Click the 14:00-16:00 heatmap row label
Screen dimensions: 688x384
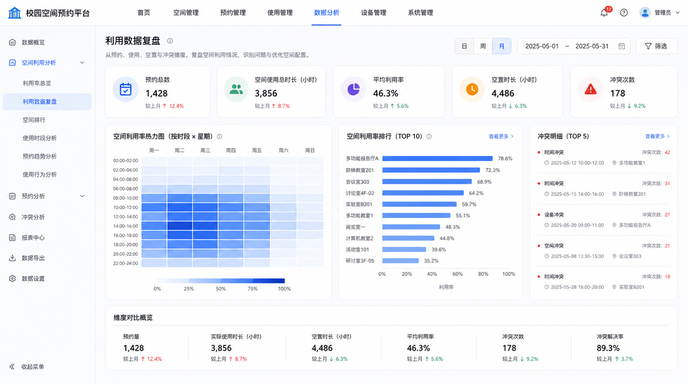pos(125,226)
